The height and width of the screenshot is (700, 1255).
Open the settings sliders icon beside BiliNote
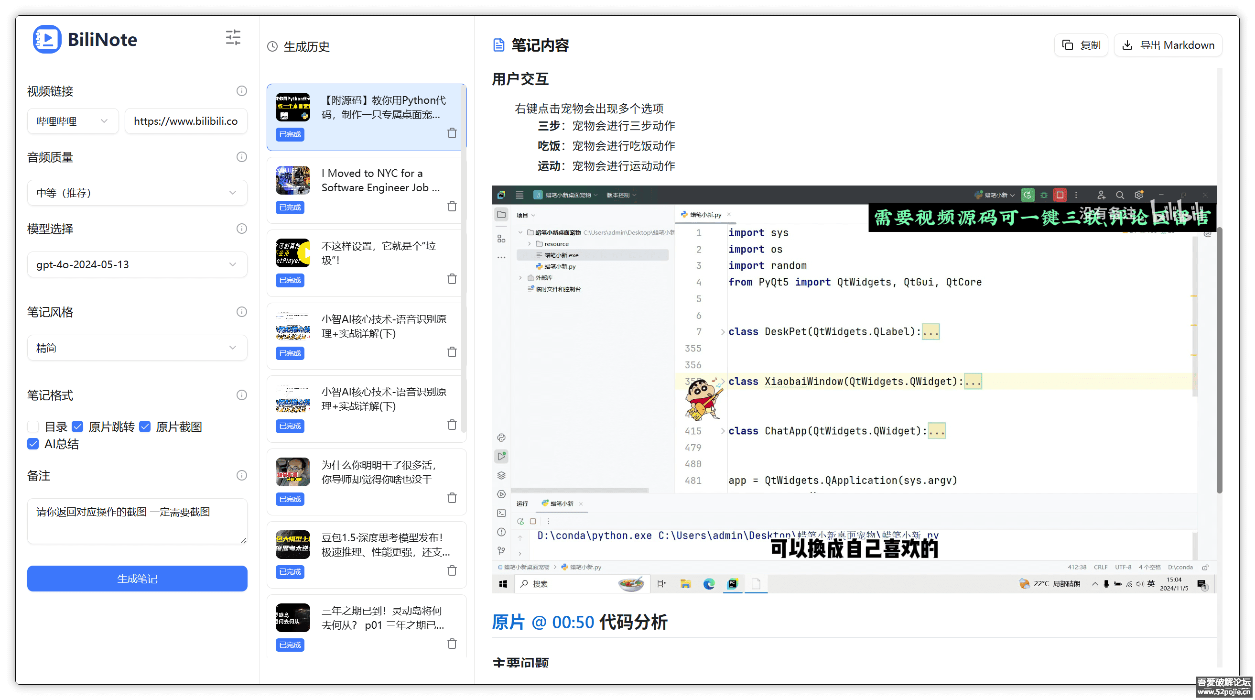tap(233, 37)
